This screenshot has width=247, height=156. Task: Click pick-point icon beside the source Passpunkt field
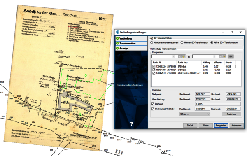pyautogui.click(x=184, y=56)
